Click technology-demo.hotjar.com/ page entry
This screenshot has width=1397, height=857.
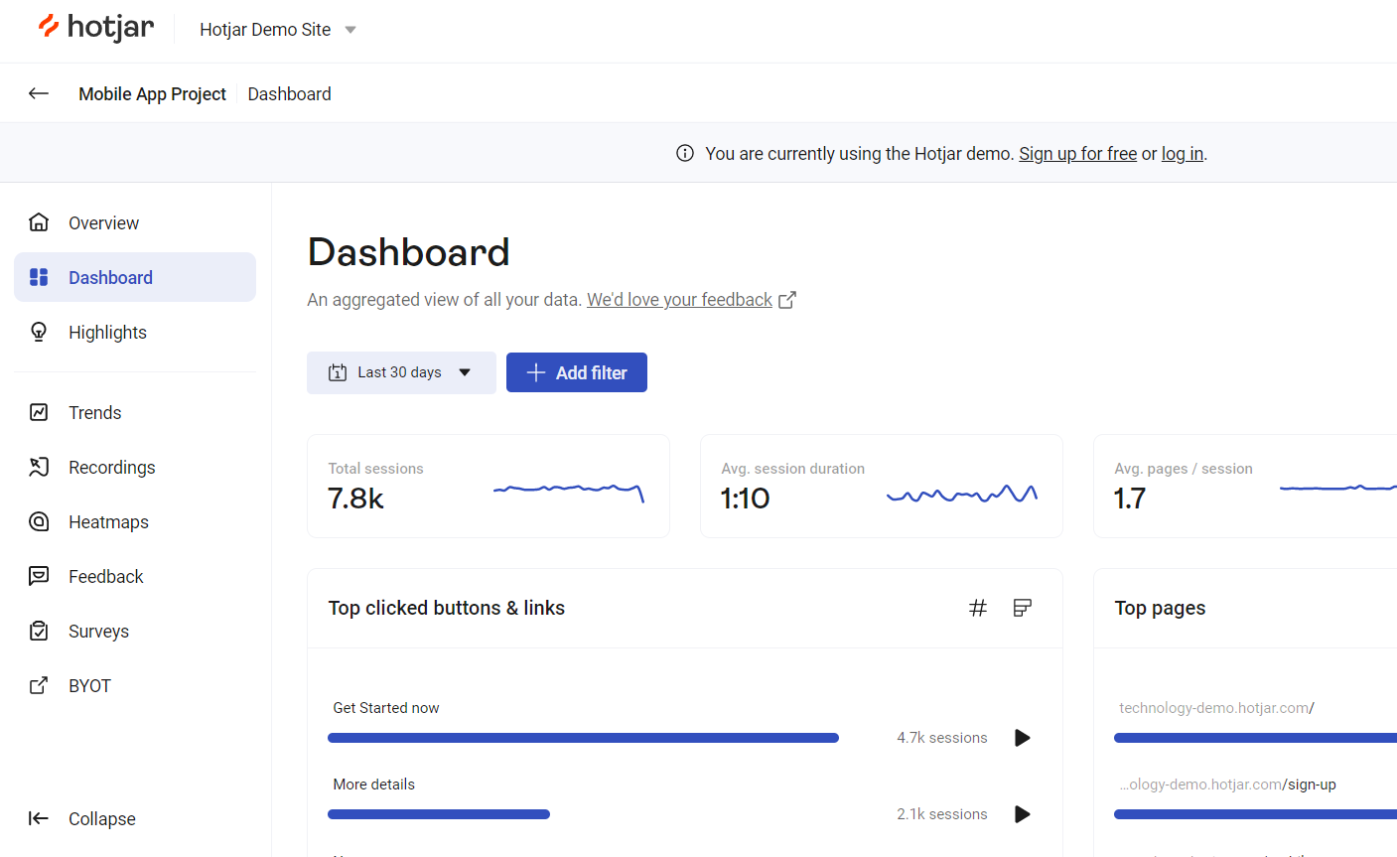[1216, 708]
